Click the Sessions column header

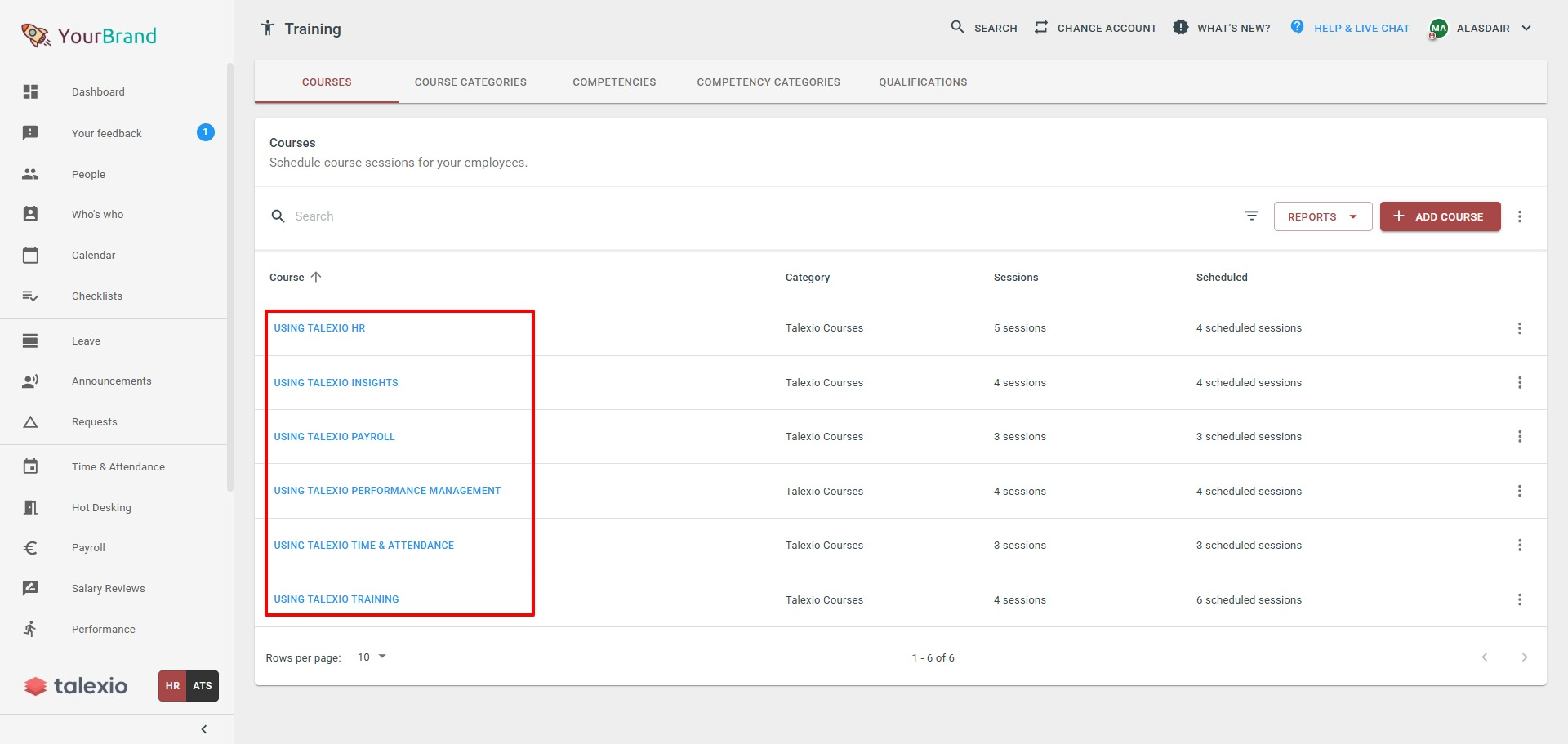tap(1016, 278)
